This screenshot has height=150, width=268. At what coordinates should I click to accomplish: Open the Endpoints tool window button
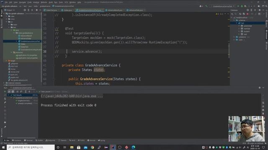click(50, 140)
